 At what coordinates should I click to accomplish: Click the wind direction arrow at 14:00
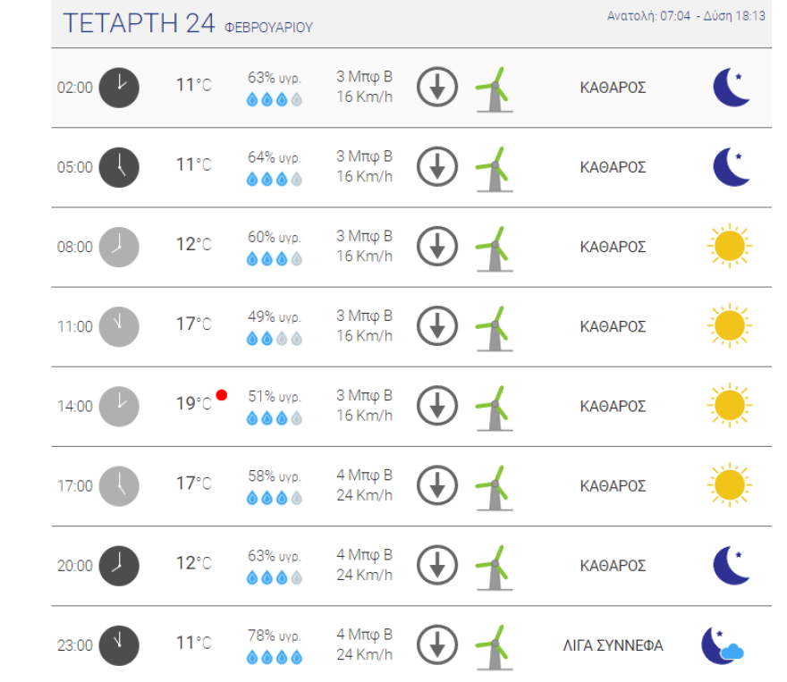(x=437, y=407)
